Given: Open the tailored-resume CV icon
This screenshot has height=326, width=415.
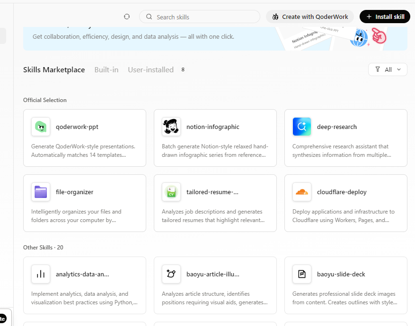Looking at the screenshot, I should [171, 192].
